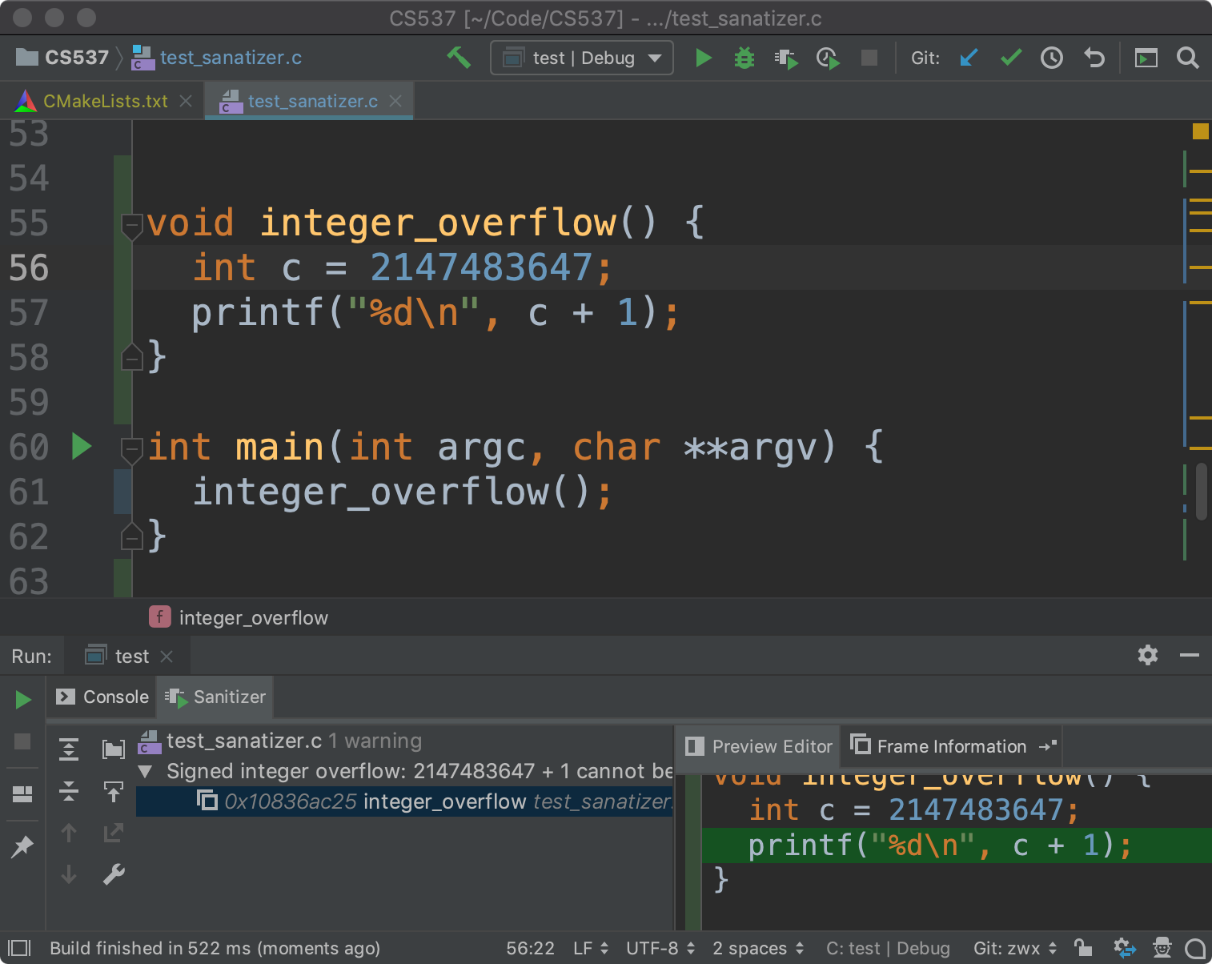Start debugging with the bug icon
The width and height of the screenshot is (1212, 964).
click(744, 58)
